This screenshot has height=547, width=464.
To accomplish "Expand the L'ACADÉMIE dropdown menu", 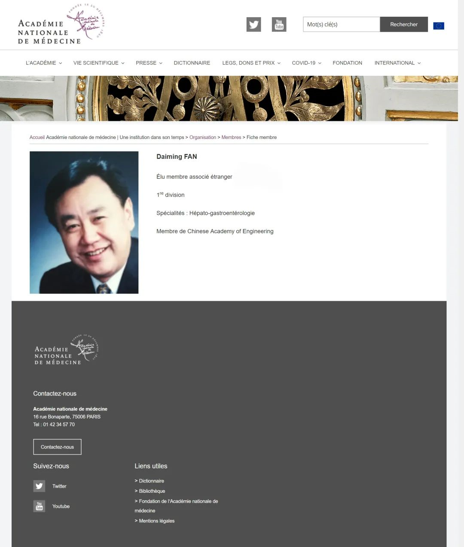I will pos(44,63).
